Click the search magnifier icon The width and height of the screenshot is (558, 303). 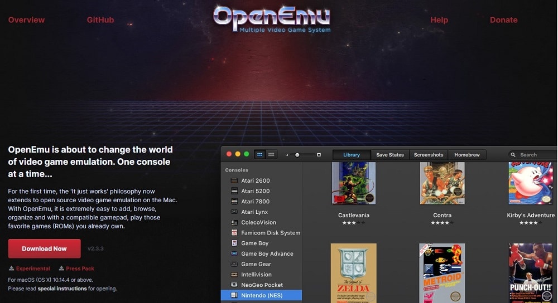(513, 155)
